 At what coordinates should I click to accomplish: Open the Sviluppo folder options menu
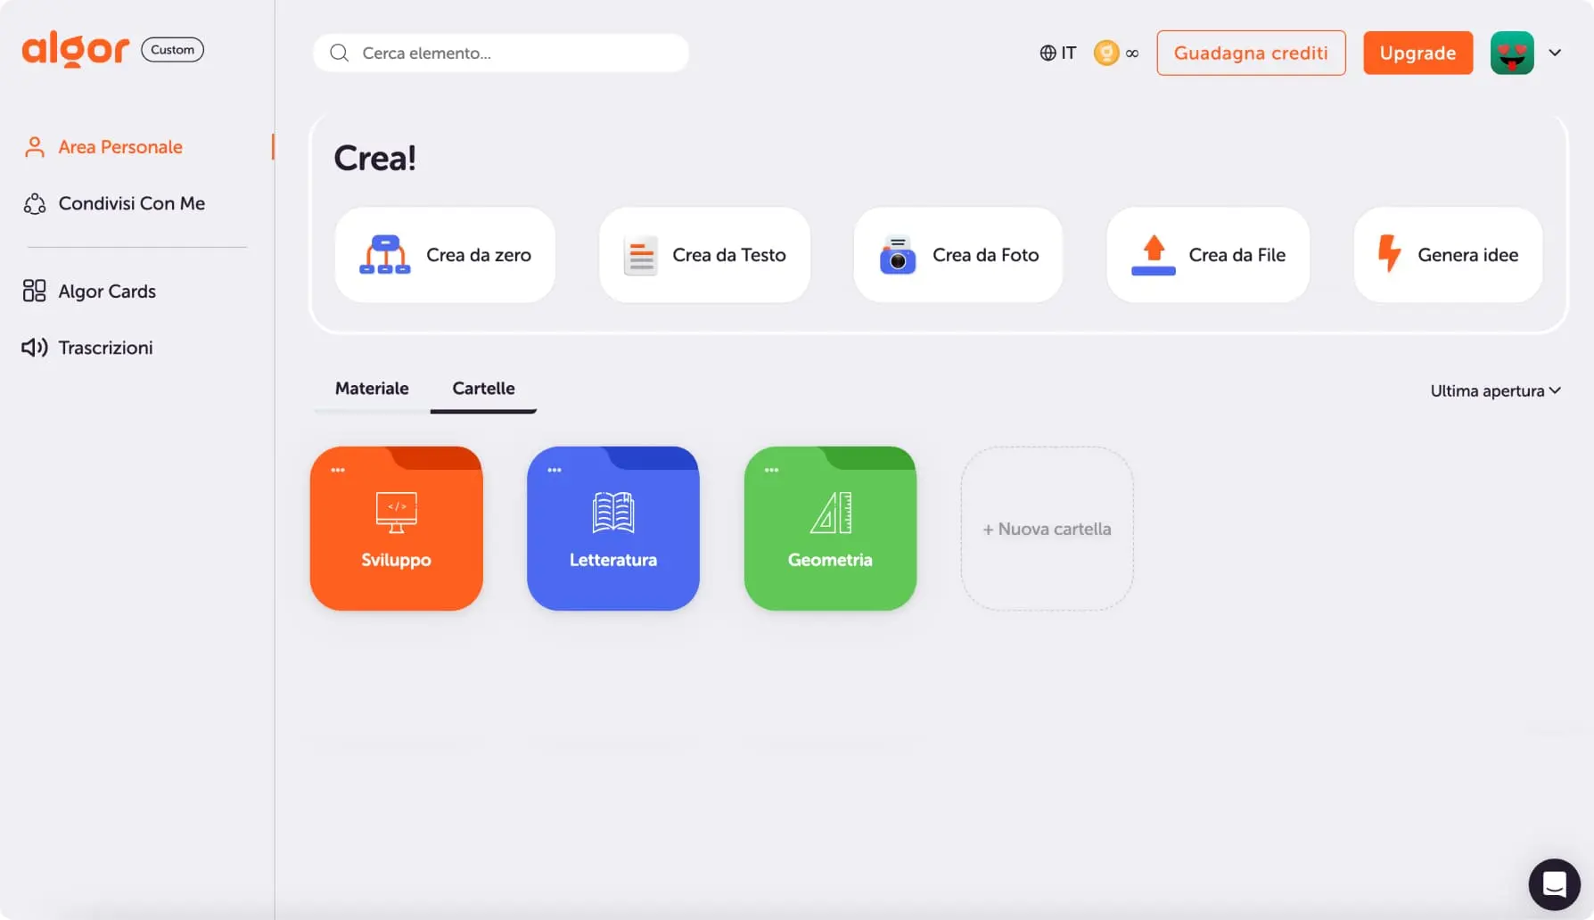(x=337, y=469)
